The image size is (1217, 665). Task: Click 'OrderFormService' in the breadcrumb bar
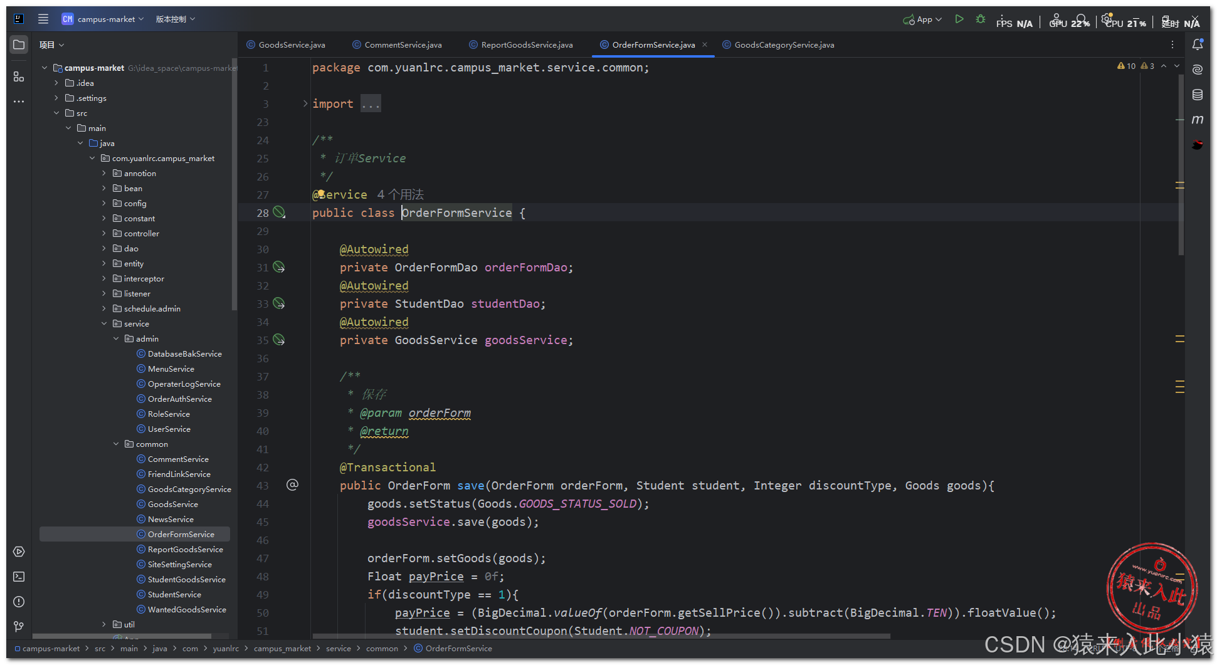453,649
